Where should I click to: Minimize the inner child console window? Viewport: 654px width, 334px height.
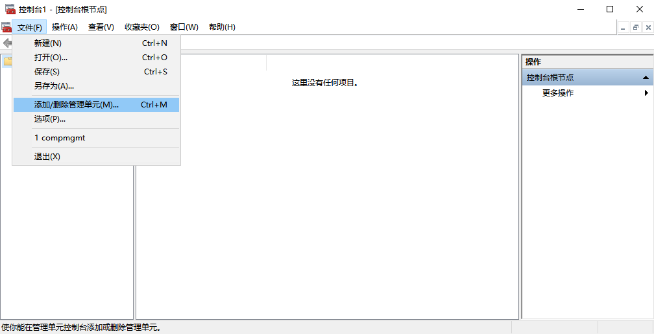(624, 27)
